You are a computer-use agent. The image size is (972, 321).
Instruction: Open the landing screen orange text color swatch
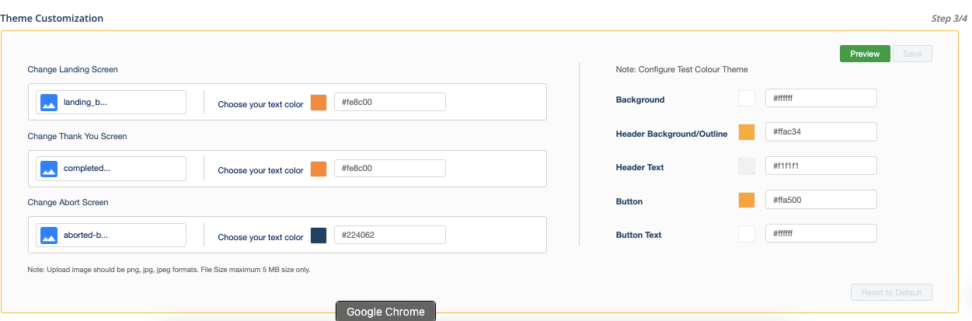(319, 103)
